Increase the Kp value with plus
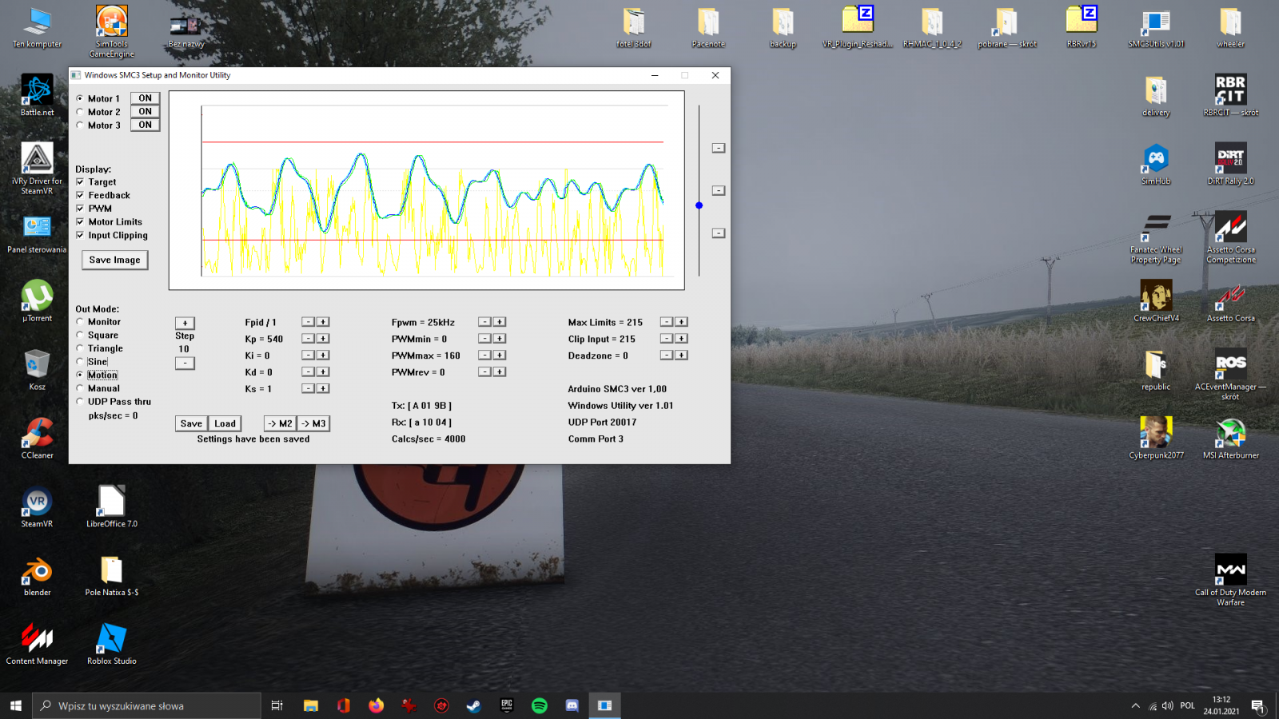 coord(323,339)
